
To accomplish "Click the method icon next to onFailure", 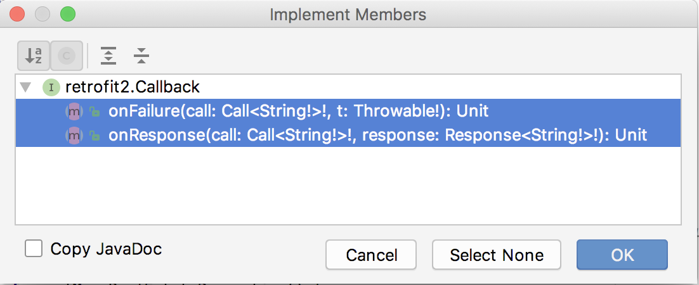I will click(74, 111).
